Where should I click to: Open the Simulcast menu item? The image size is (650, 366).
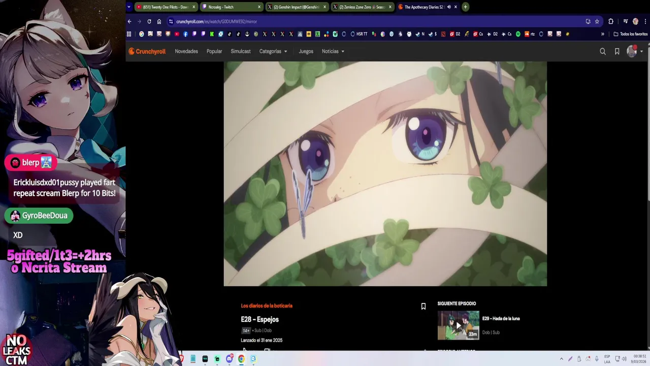pyautogui.click(x=241, y=51)
